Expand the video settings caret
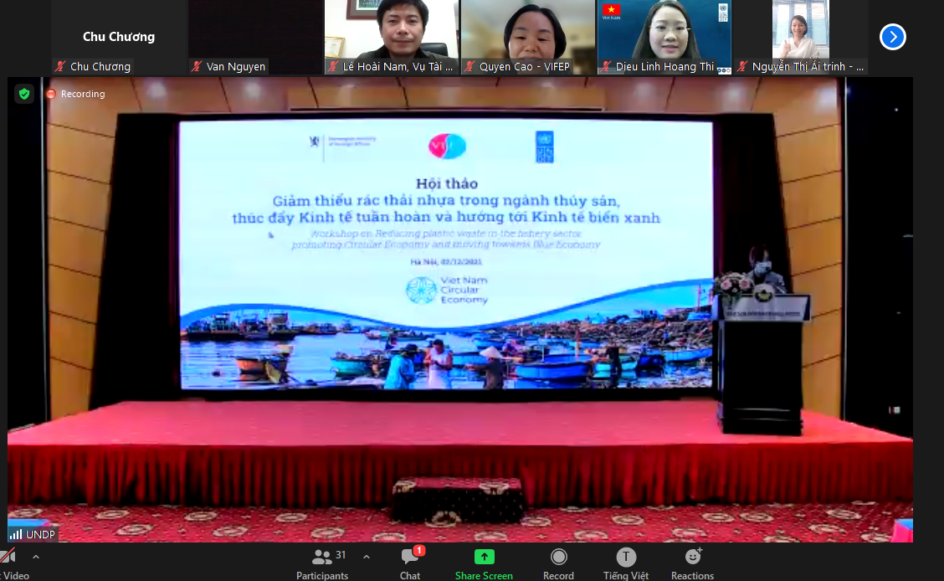Viewport: 944px width, 581px height. tap(35, 557)
